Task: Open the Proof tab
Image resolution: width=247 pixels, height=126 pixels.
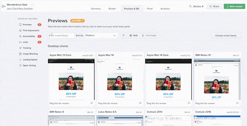Action: (x=150, y=9)
